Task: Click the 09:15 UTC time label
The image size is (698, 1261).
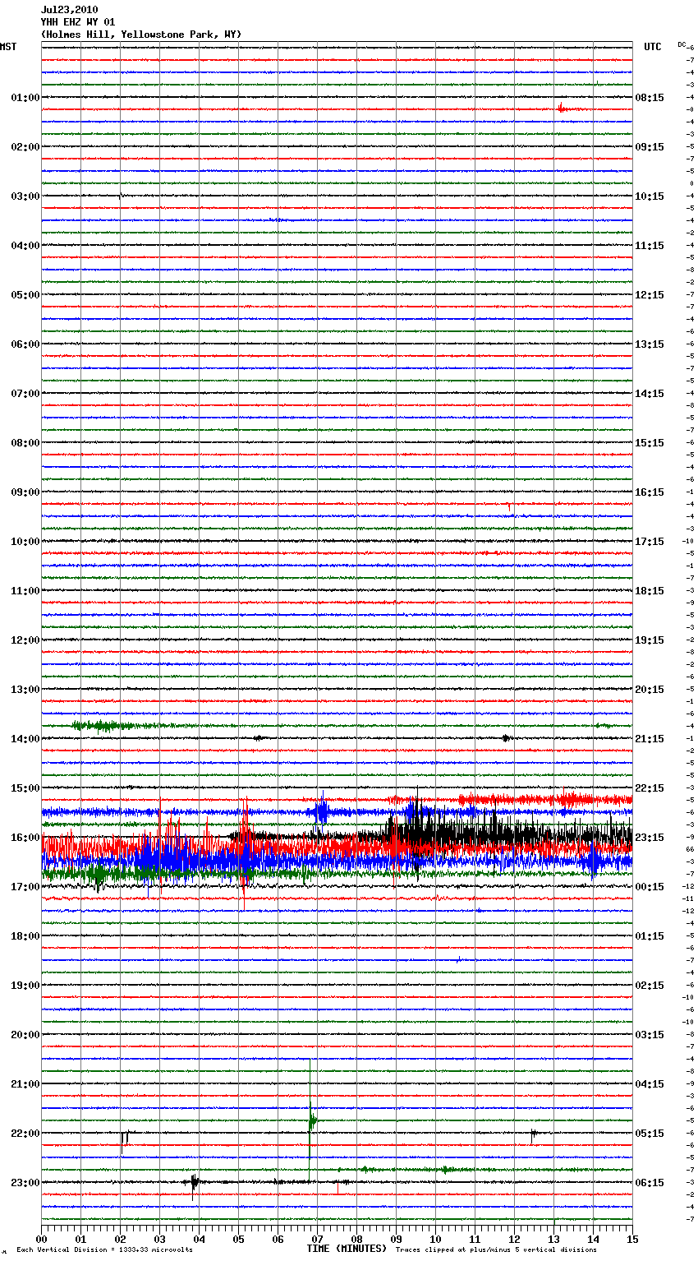Action: [x=650, y=147]
